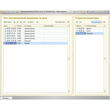
Task: Select the document row 3-002
Action: [x=36, y=36]
